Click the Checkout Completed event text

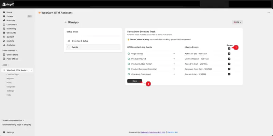[141, 74]
